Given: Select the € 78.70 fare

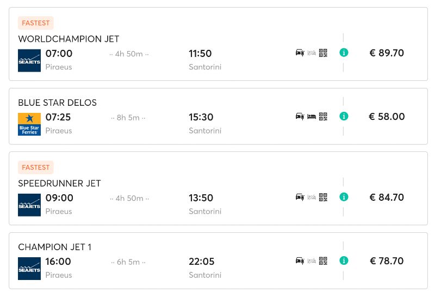Looking at the screenshot, I should 387,261.
